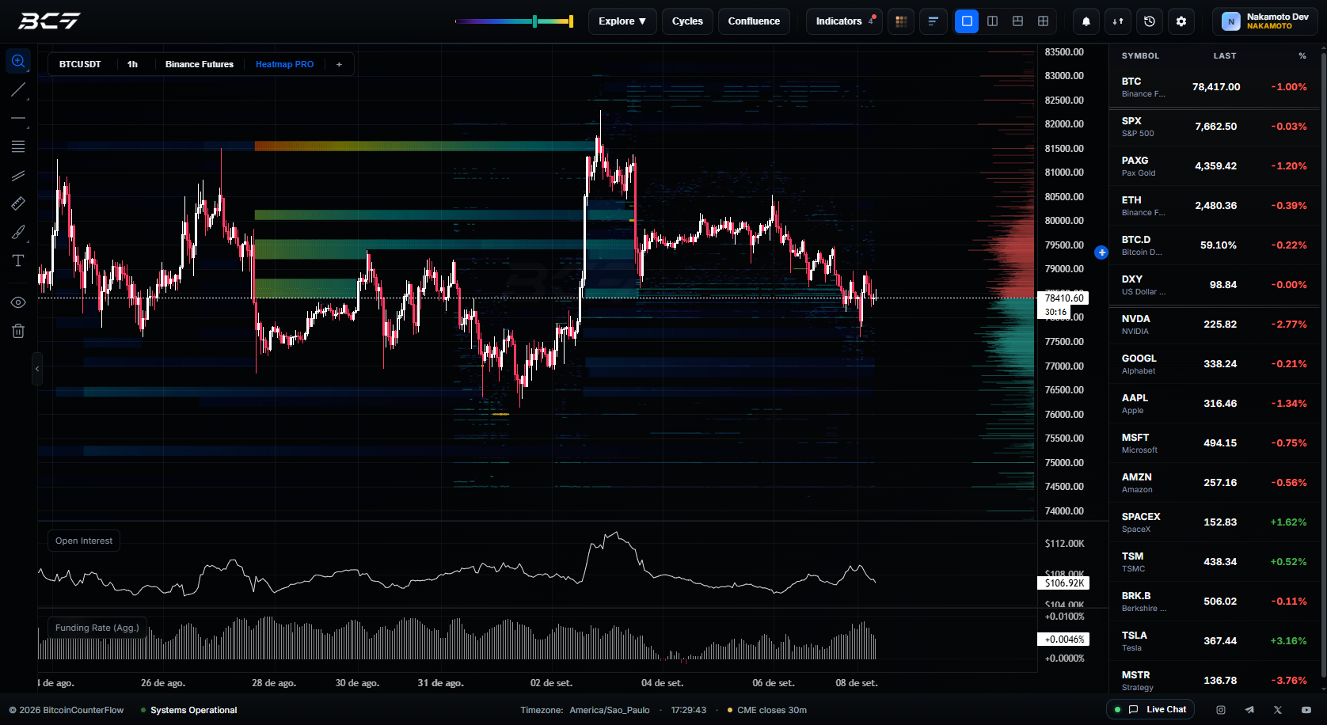Screen dimensions: 1327x725
Task: Select BTC in the watchlist
Action: click(1215, 87)
